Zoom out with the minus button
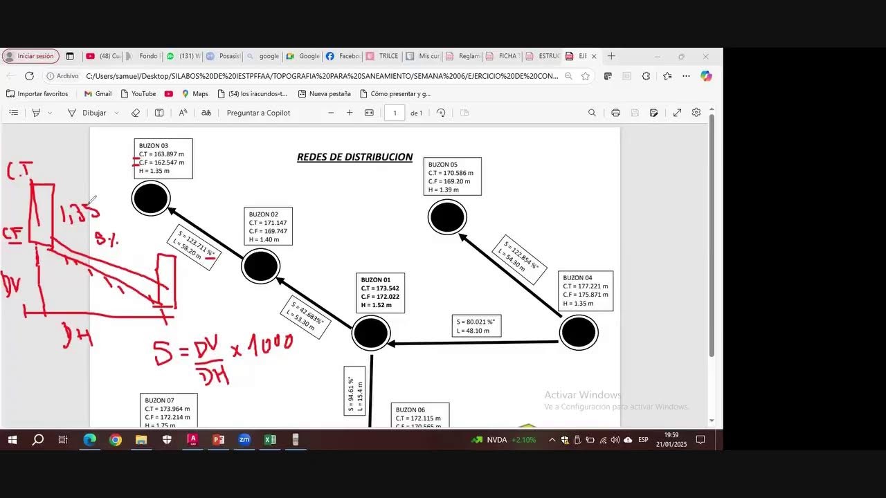This screenshot has height=498, width=886. click(331, 113)
